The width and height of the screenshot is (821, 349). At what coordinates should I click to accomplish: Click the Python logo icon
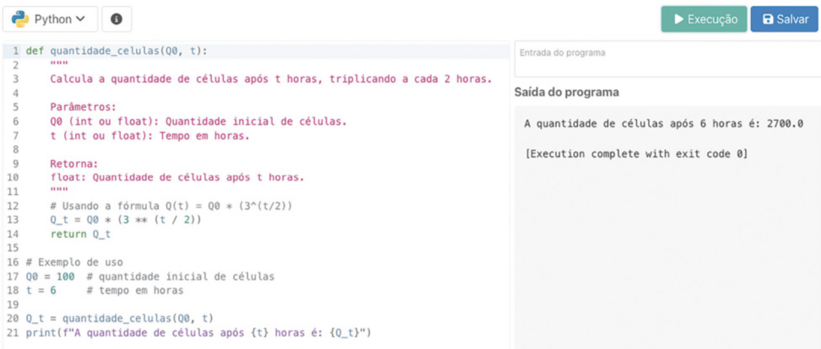20,19
